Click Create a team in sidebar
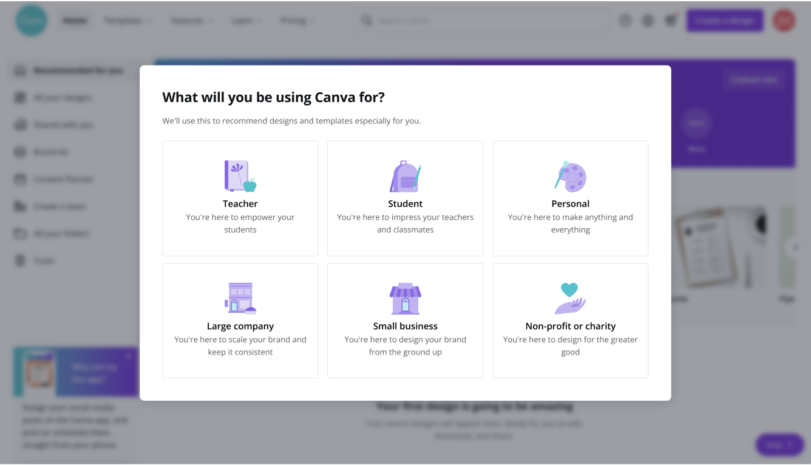This screenshot has width=811, height=465. click(50, 206)
